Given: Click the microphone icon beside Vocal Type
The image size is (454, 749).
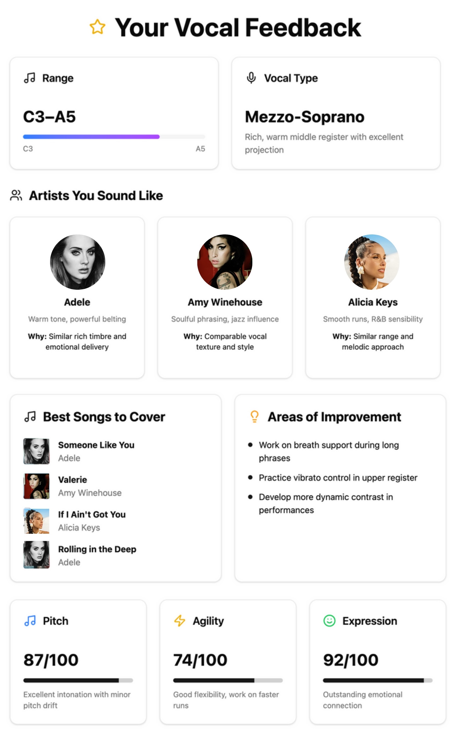Looking at the screenshot, I should coord(251,78).
